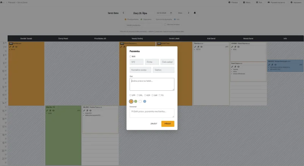Edit the Reka Bus s.r.o. card with pencil
The height and width of the screenshot is (166, 304).
point(195,47)
